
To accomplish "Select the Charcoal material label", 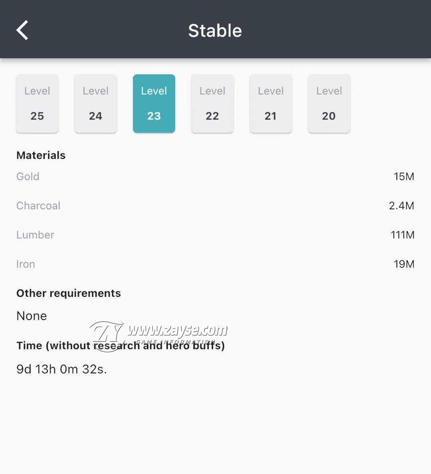I will tap(38, 205).
